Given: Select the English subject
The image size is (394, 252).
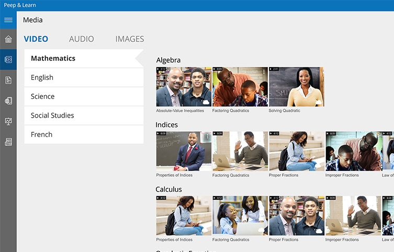Looking at the screenshot, I should 84,77.
